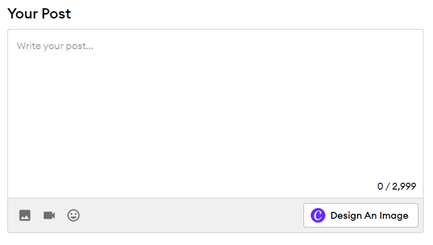Open the emoji picker smiley icon
The width and height of the screenshot is (433, 245).
[x=74, y=215]
